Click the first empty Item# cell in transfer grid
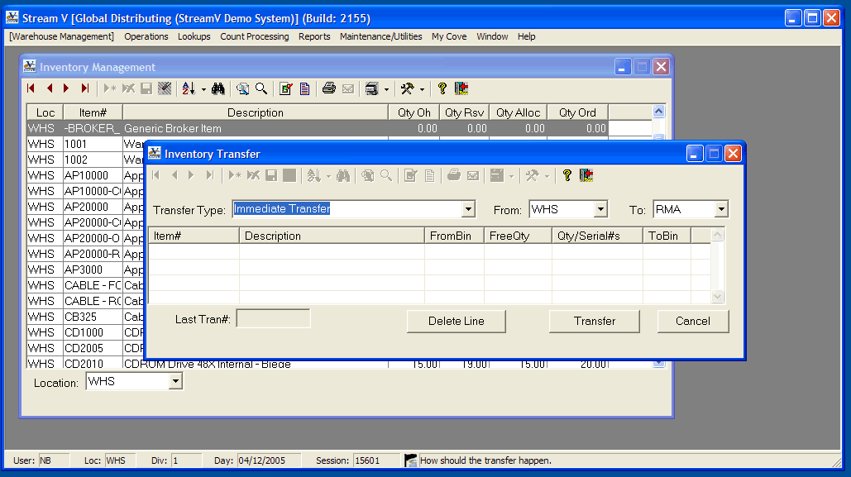The width and height of the screenshot is (851, 477). 194,251
